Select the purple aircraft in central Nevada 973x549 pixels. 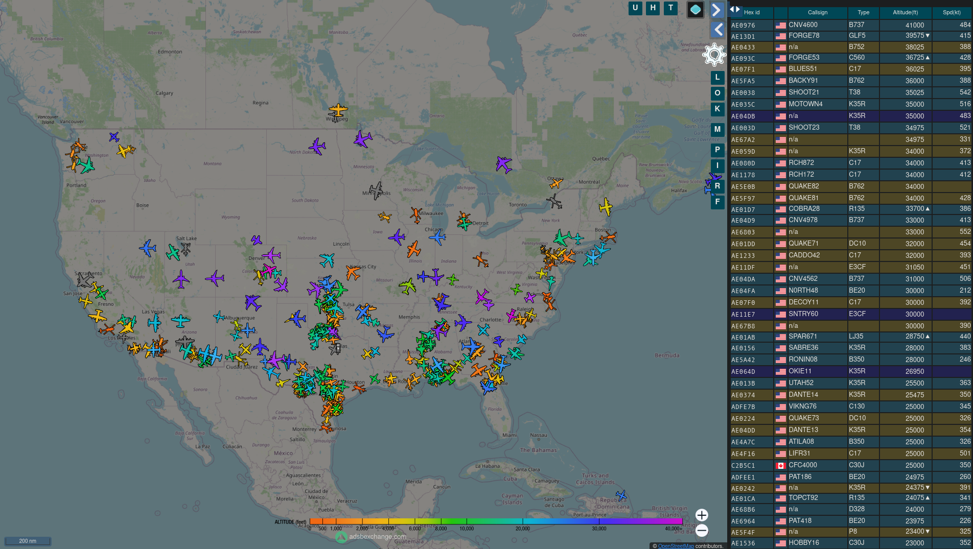181,279
